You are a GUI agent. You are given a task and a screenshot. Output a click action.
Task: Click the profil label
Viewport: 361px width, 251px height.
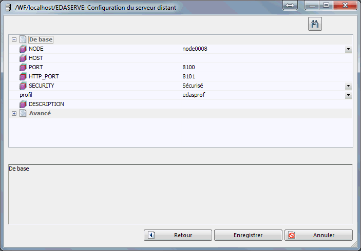coord(26,95)
